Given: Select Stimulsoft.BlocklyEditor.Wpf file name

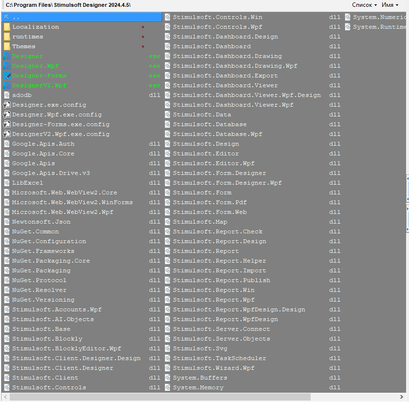Looking at the screenshot, I should [x=67, y=348].
